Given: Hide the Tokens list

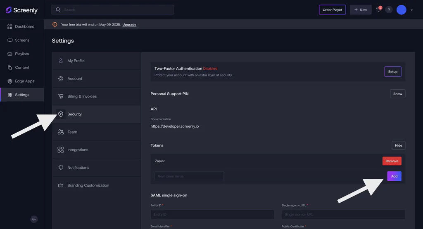Looking at the screenshot, I should point(399,145).
